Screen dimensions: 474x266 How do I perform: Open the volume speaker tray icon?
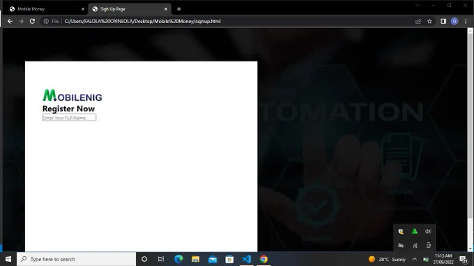[428, 231]
